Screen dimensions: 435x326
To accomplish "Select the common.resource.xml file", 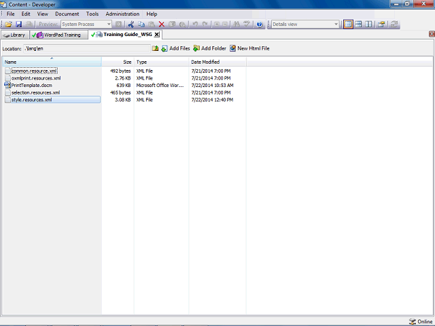I will coord(34,71).
